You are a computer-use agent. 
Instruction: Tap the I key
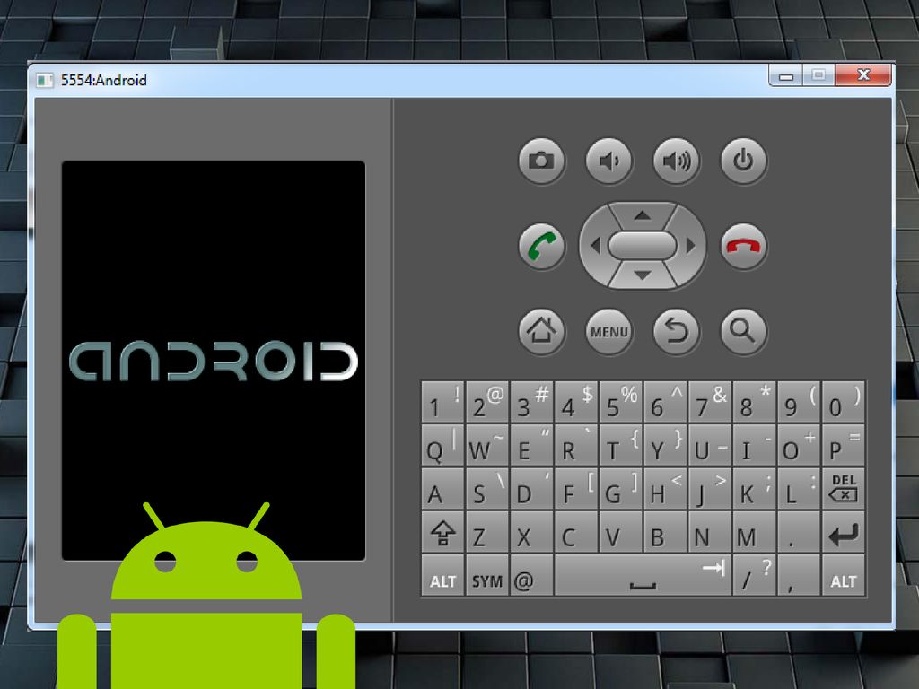coord(754,445)
